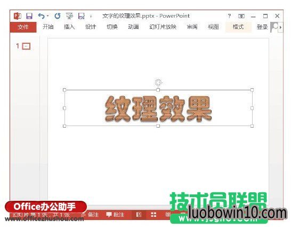This screenshot has width=291, height=227.
Task: Toggle the 批注 Comments pane
Action: [115, 215]
